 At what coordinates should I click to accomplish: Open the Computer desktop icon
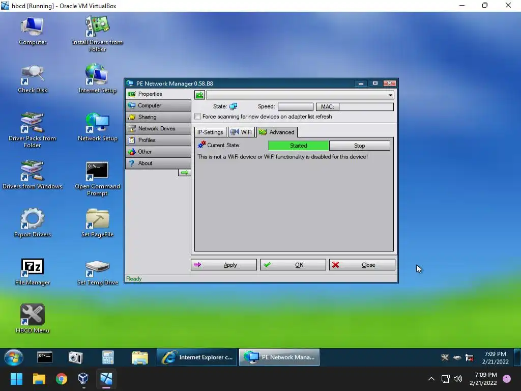pos(32,31)
